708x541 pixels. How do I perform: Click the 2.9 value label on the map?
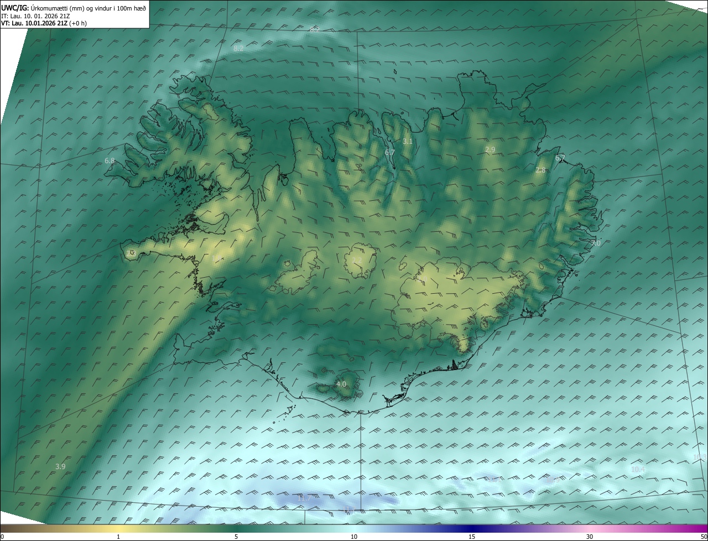point(490,150)
